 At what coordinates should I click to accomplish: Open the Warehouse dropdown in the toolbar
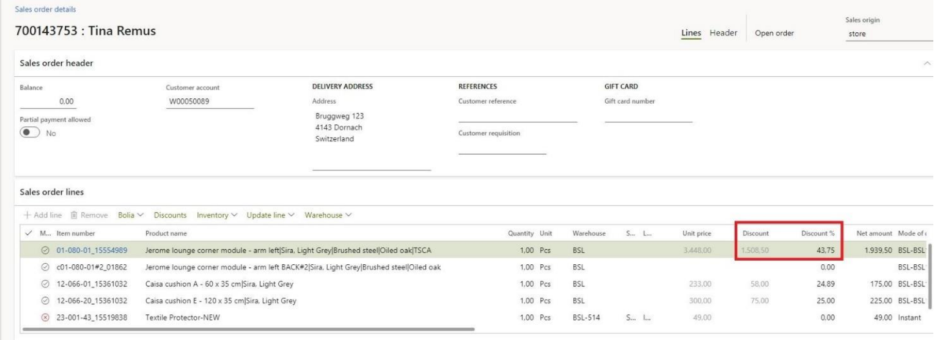point(328,215)
